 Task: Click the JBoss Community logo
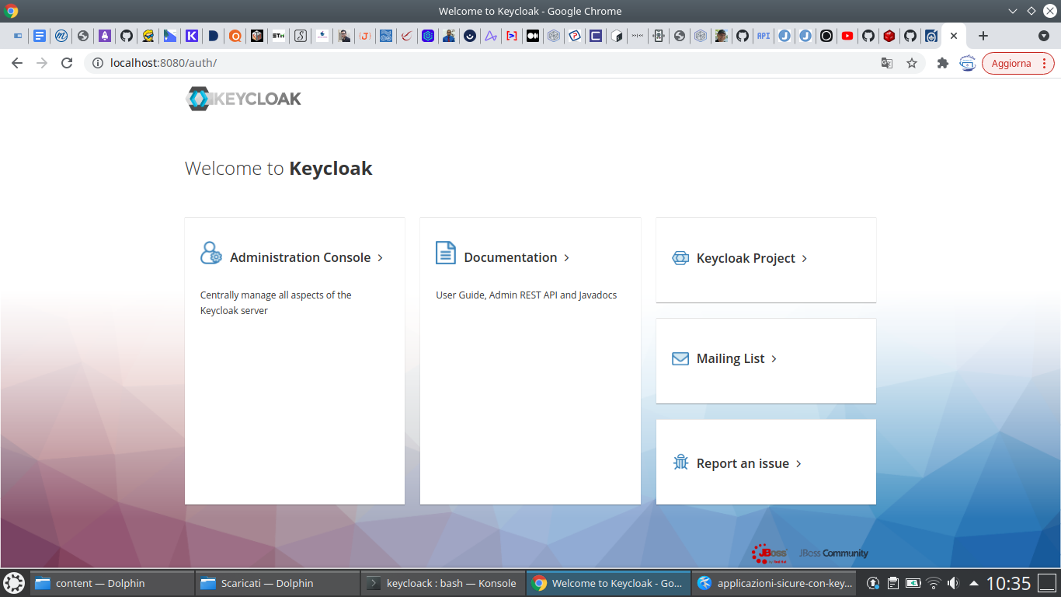point(809,553)
